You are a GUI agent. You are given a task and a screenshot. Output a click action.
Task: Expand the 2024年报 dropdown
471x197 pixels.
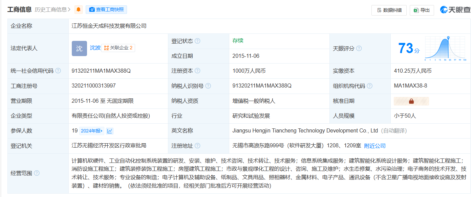[92, 131]
